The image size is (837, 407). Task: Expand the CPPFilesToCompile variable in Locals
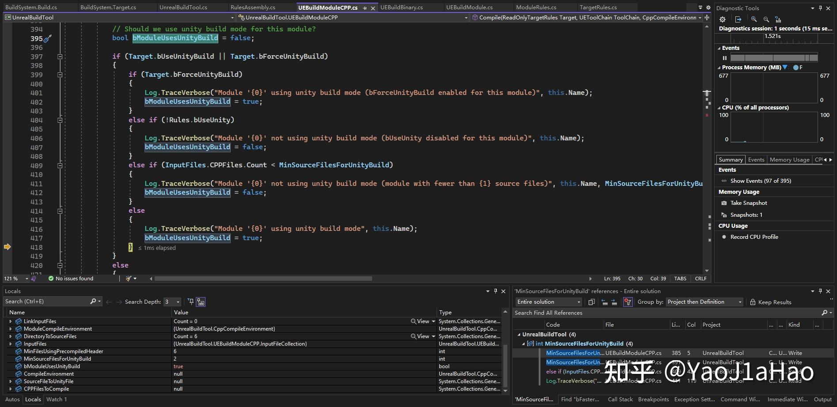11,389
